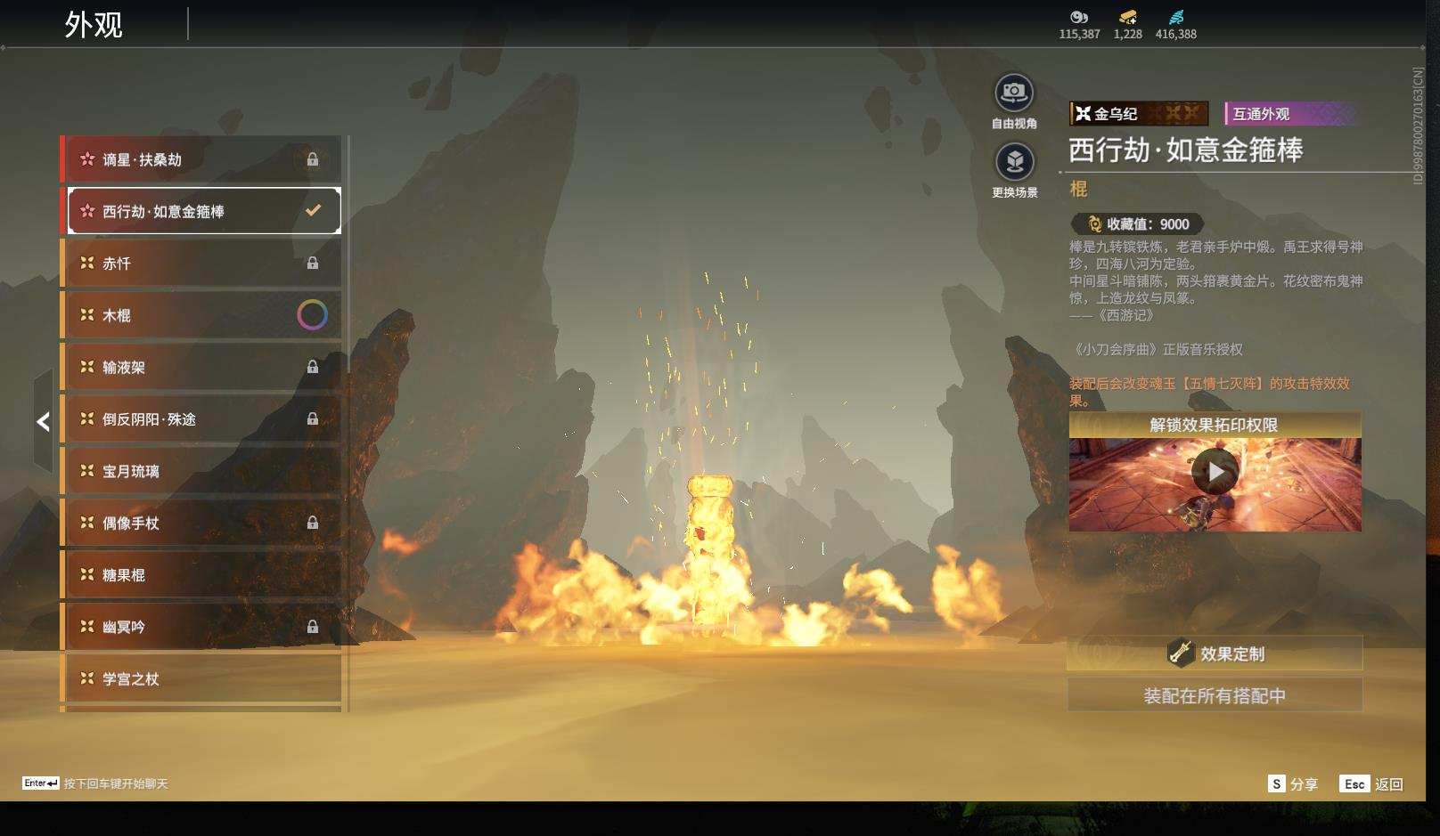Collapse the side panel with left arrow
1440x836 pixels.
[x=43, y=422]
